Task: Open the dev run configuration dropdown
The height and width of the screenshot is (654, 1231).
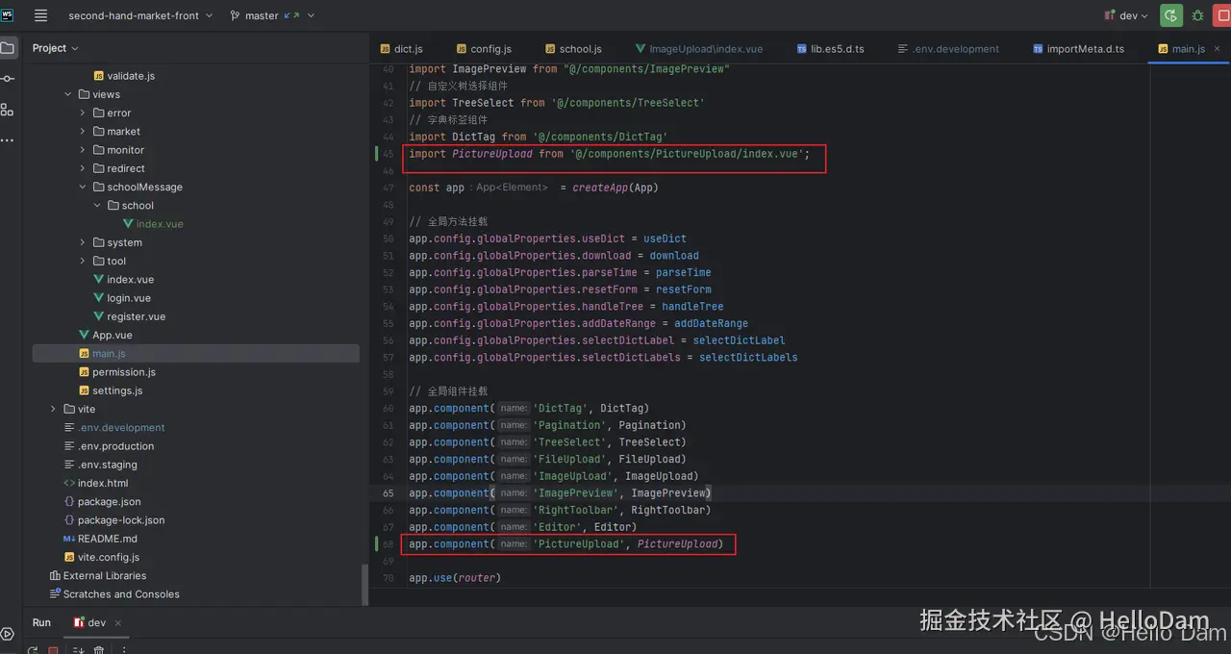Action: [1127, 15]
